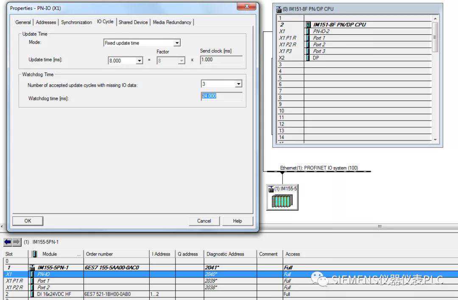
Task: Switch to the Shared Device tab
Action: point(133,22)
